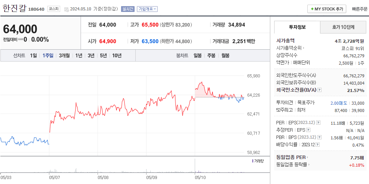Click the purple 거래량 legend marker
The width and height of the screenshot is (369, 184).
pyautogui.click(x=253, y=161)
